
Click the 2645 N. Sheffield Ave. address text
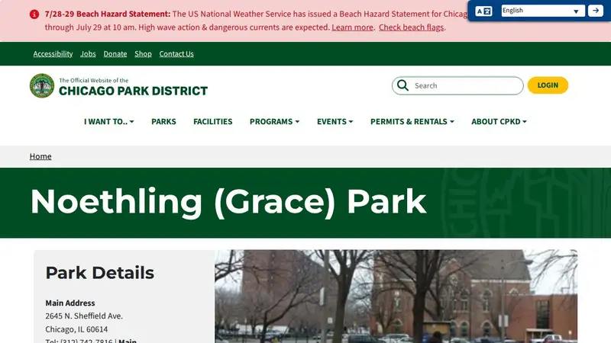[x=84, y=316]
